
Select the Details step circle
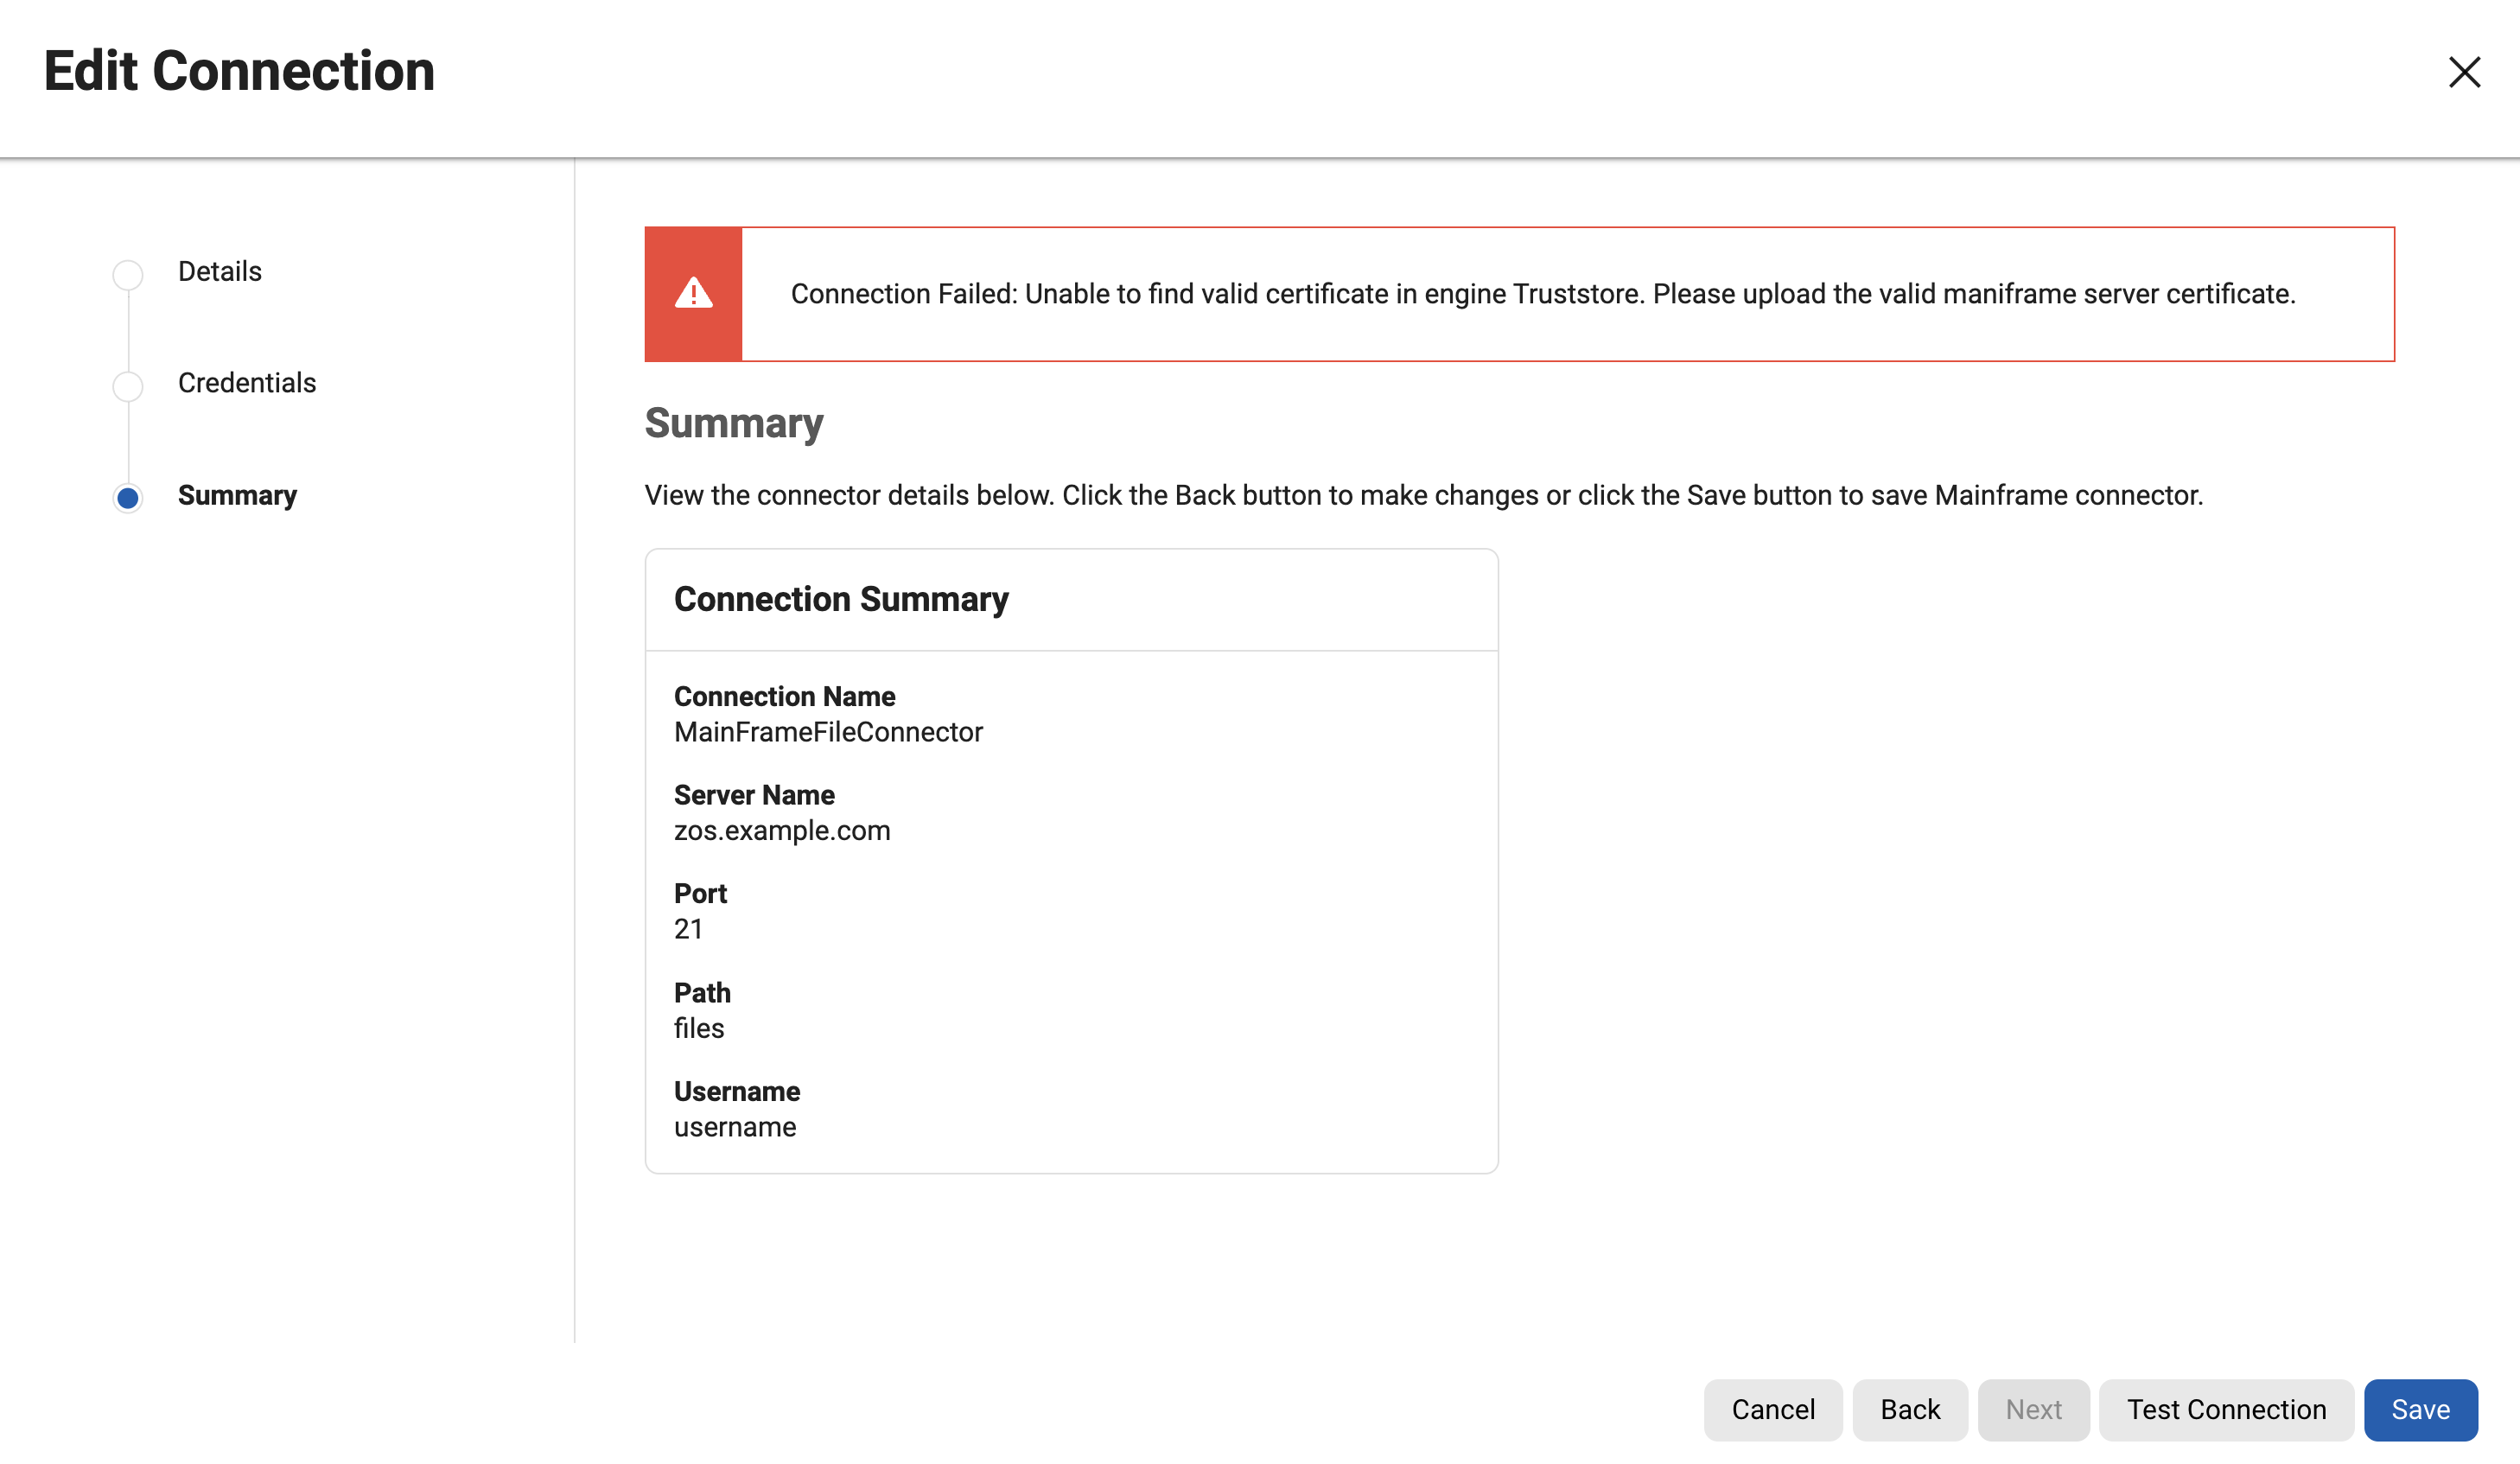point(128,274)
